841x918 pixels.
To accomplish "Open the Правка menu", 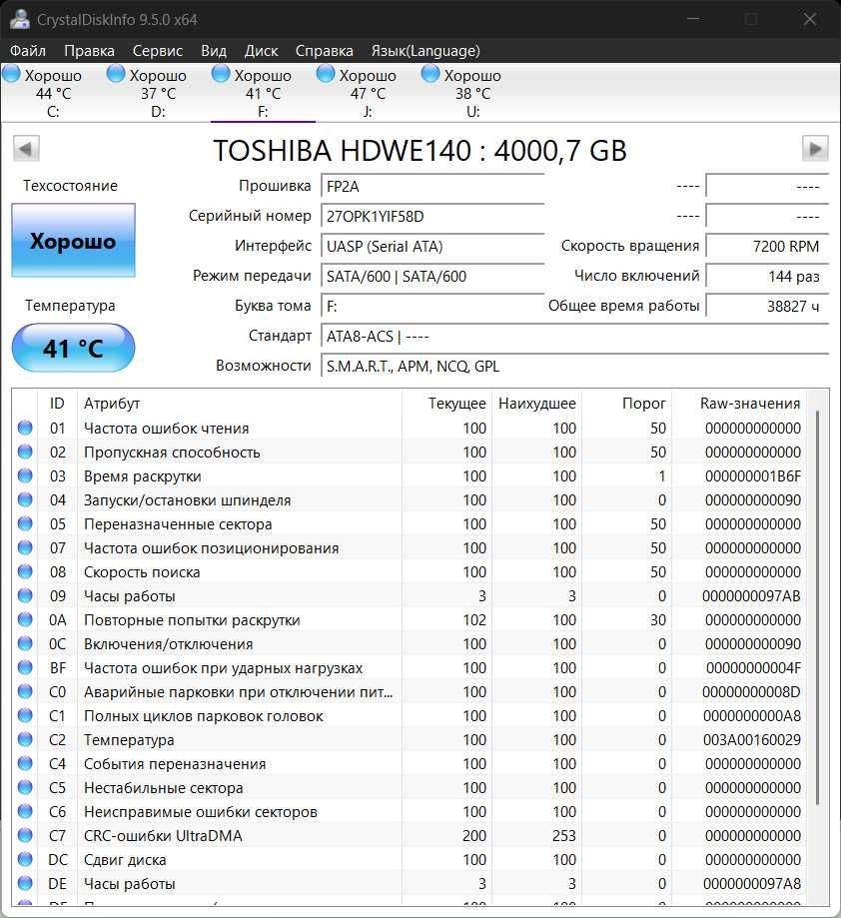I will click(89, 51).
